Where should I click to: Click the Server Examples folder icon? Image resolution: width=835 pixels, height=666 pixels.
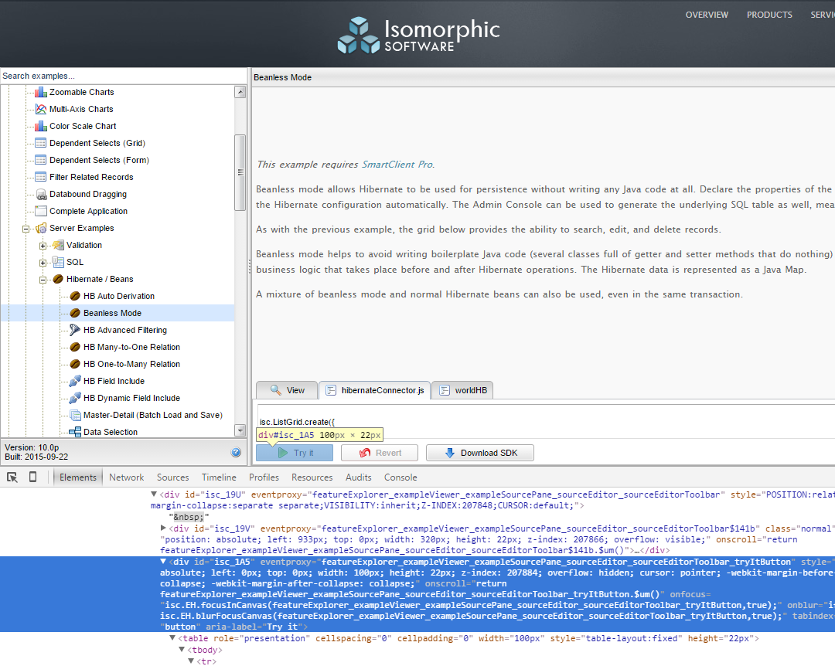coord(41,229)
